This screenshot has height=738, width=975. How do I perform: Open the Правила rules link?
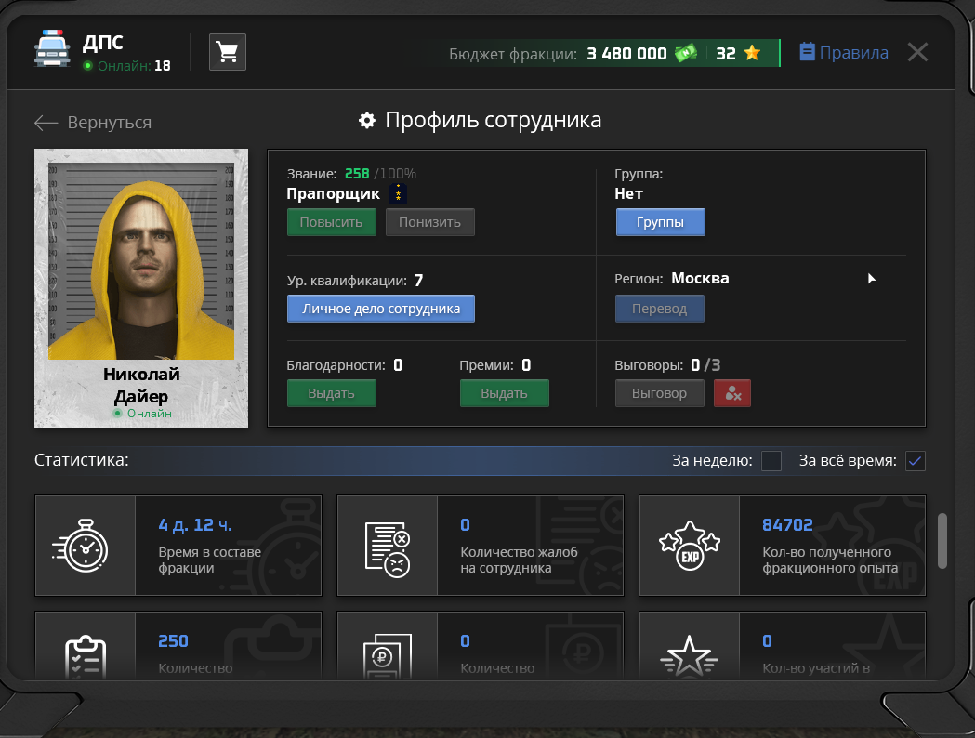tap(843, 53)
